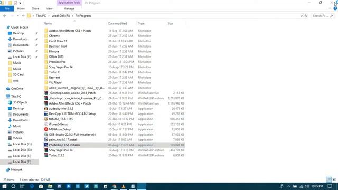This screenshot has height=190, width=338.
Task: Select Dev-Cpp 5.11 TDM-GCC Setup icon
Action: point(46,114)
